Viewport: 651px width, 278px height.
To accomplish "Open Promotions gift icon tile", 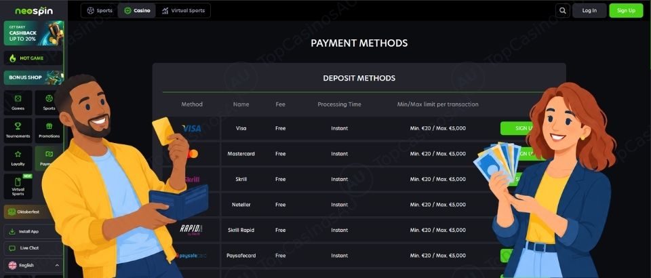I will click(49, 130).
